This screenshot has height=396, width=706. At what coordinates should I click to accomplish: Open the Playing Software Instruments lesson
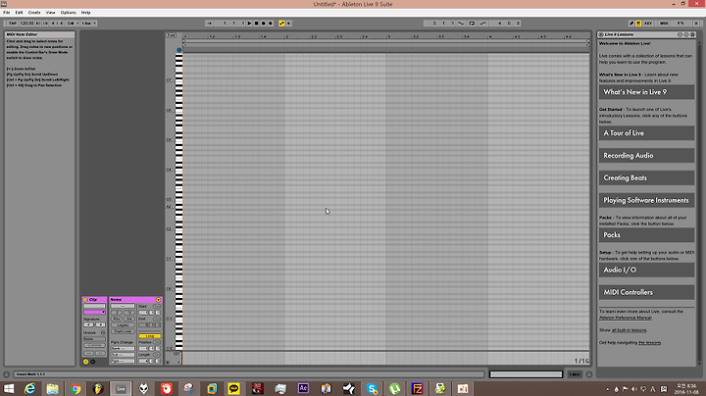[x=646, y=200]
